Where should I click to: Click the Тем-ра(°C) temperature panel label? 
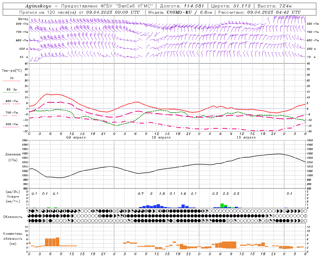12,71
